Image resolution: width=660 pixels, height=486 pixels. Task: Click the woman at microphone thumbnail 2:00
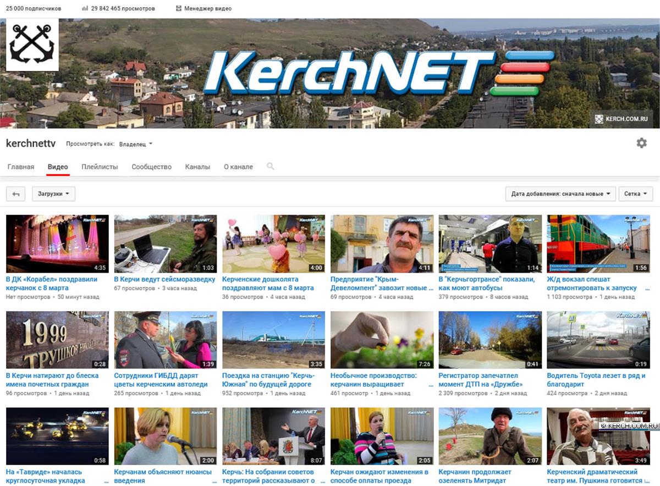[x=166, y=437]
